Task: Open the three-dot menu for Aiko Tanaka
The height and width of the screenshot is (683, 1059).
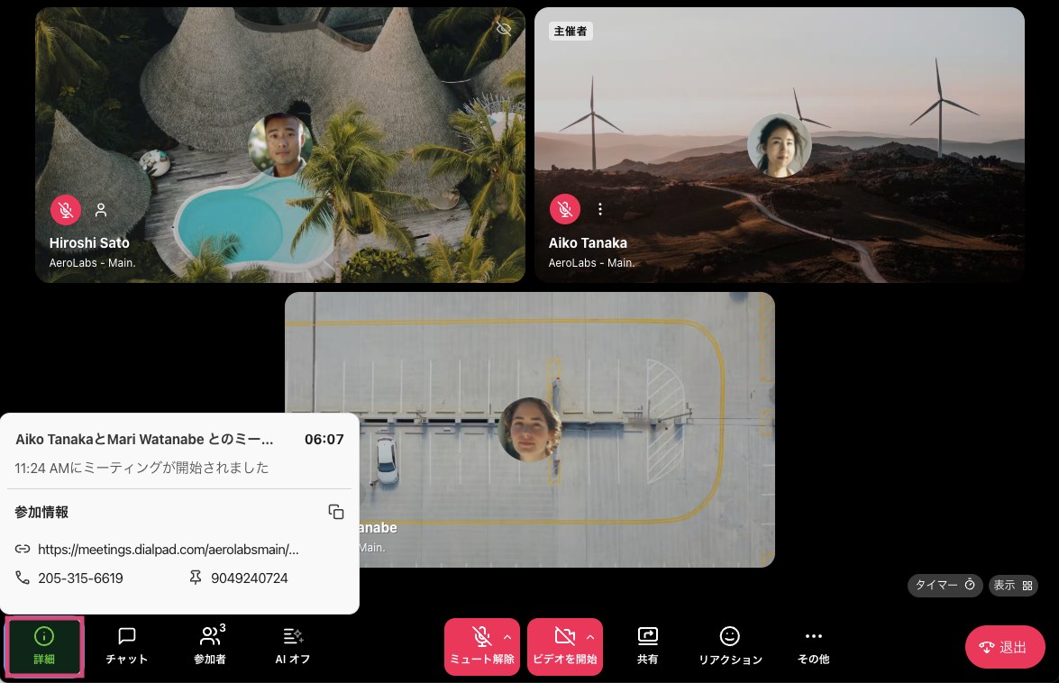Action: 600,210
